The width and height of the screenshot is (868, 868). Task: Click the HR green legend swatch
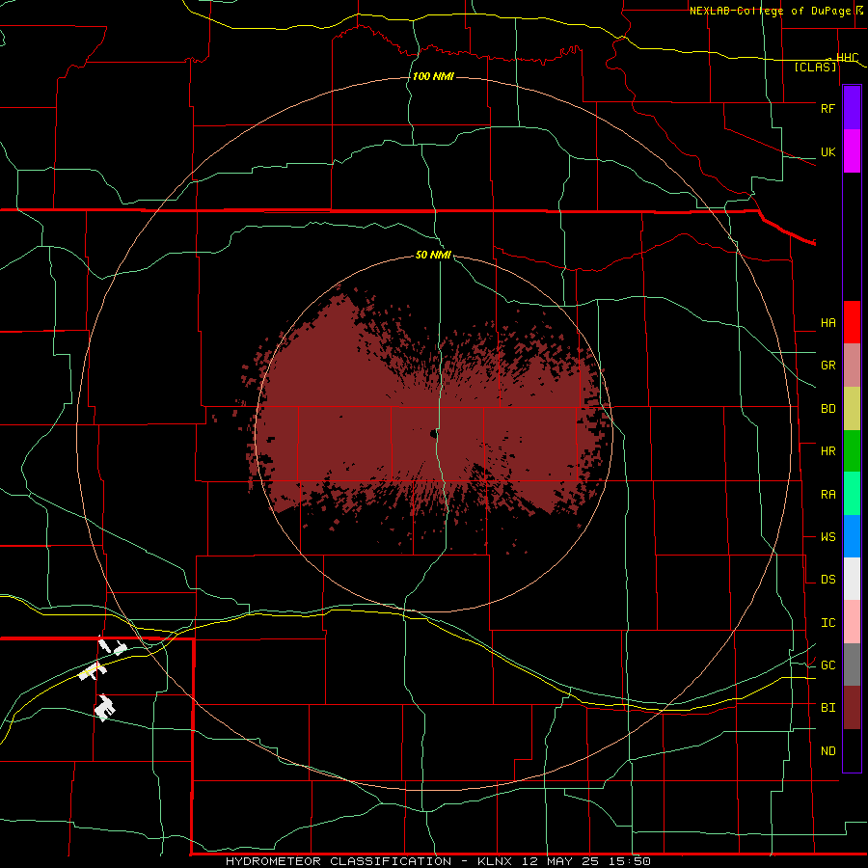coord(852,451)
